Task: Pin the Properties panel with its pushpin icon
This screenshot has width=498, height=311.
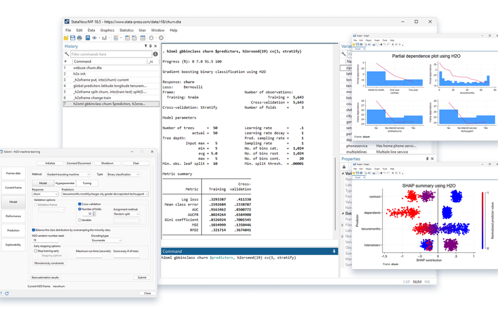Action: [x=427, y=158]
